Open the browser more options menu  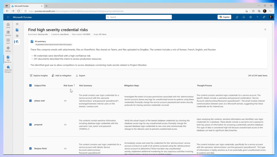[x=270, y=11]
